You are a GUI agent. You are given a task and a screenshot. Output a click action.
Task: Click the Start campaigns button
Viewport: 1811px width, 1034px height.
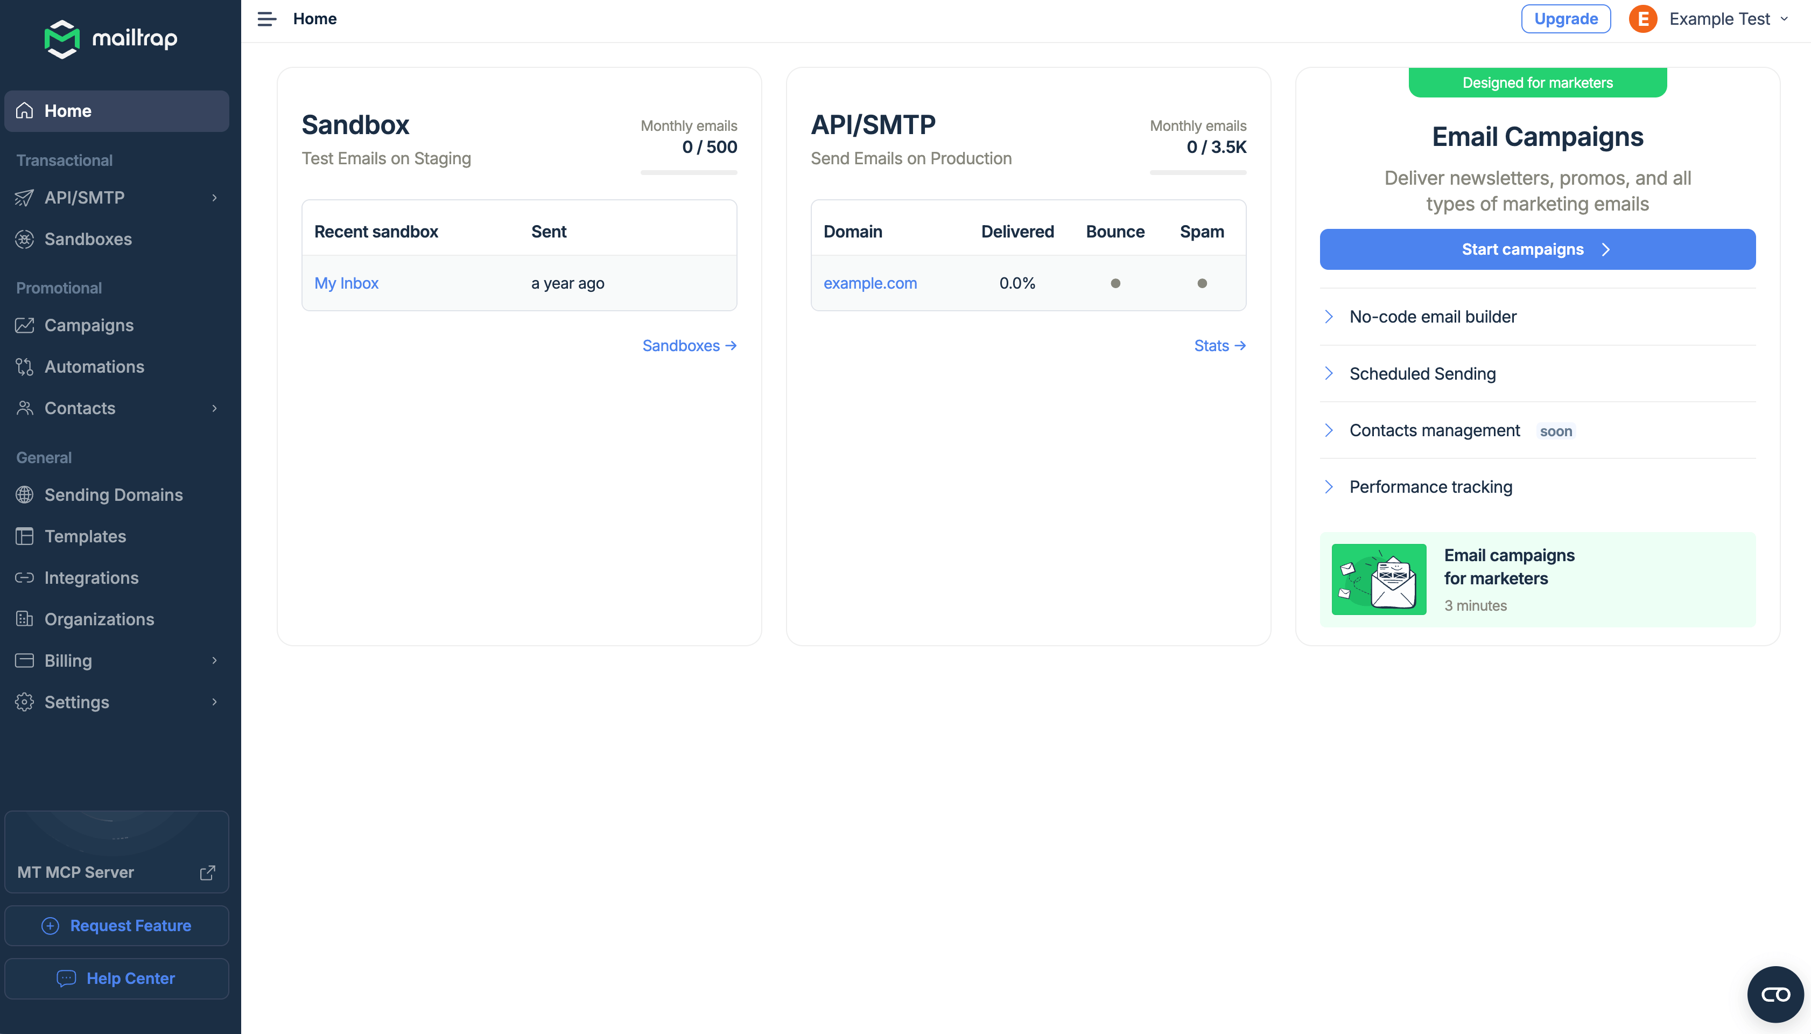coord(1537,249)
